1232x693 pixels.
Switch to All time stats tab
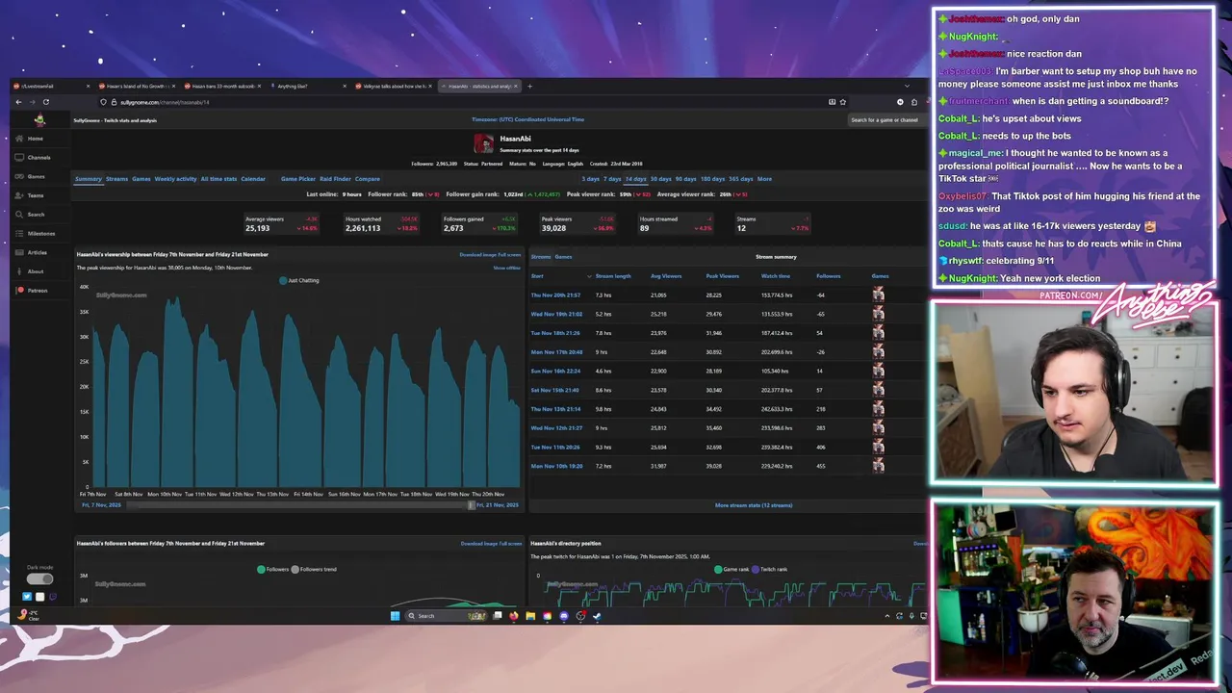tap(218, 179)
